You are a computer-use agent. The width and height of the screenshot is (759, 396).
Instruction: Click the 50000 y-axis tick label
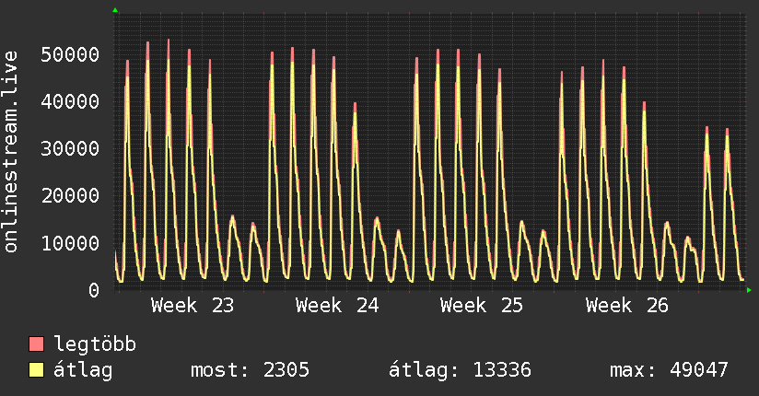70,54
